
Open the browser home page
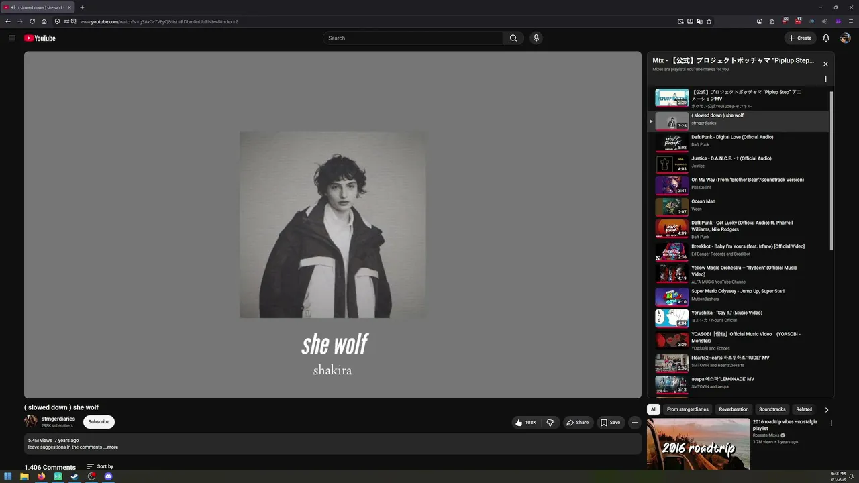point(44,21)
